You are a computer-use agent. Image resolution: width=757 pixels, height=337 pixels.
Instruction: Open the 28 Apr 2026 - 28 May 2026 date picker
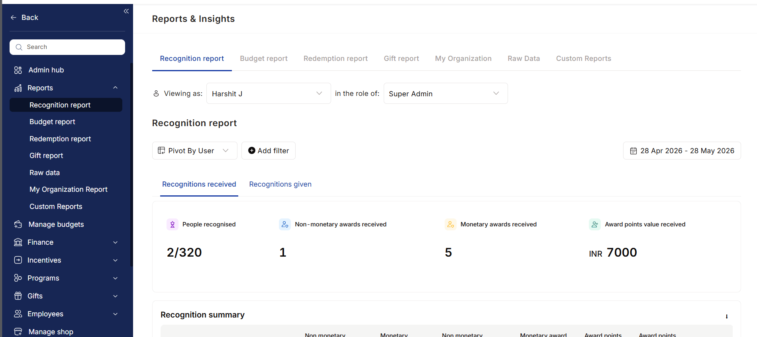682,151
